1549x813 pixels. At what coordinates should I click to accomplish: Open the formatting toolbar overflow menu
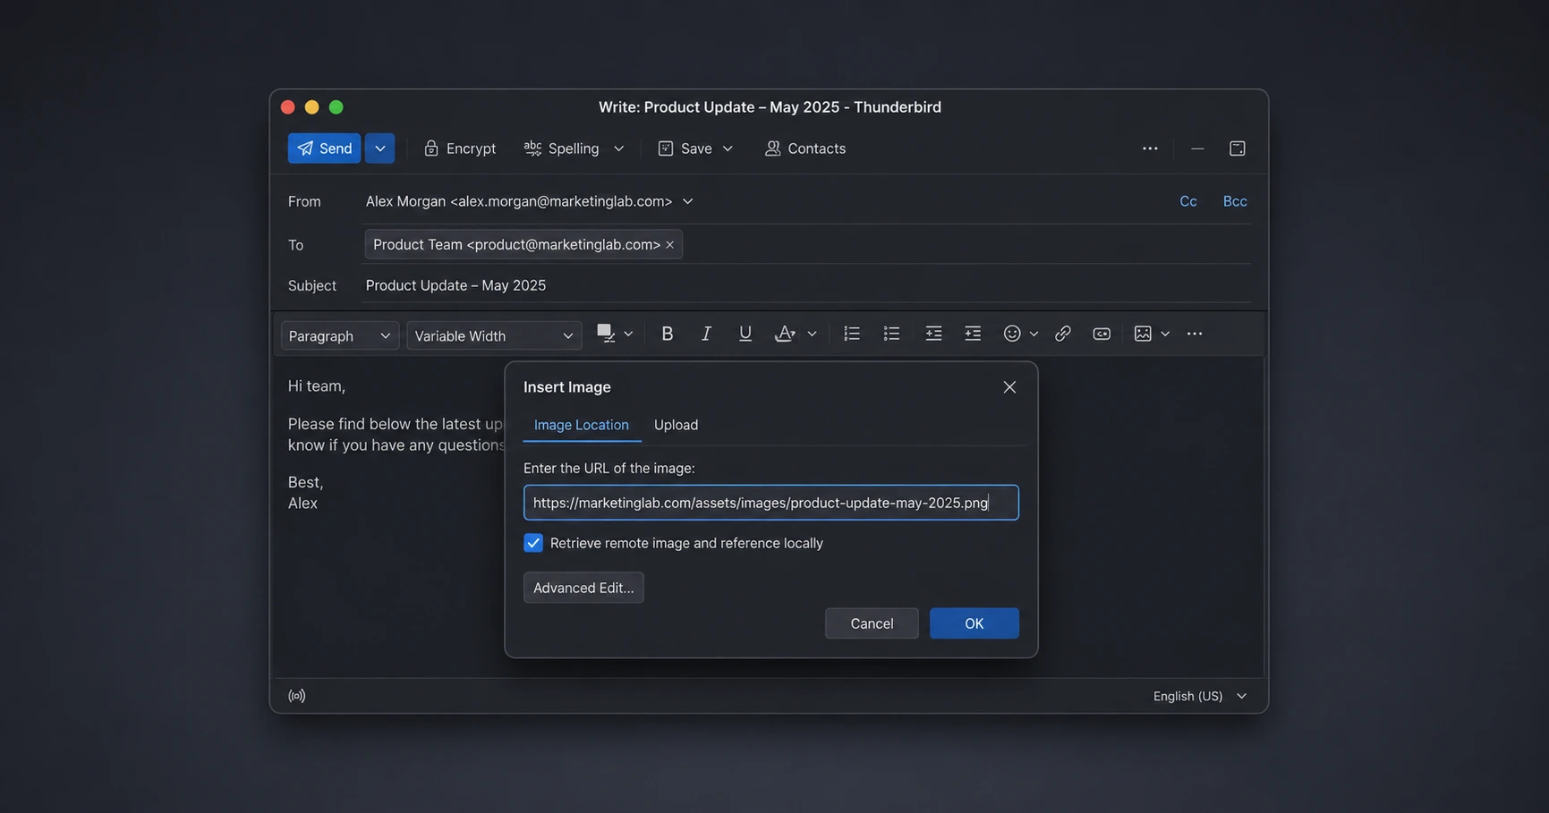(1195, 334)
